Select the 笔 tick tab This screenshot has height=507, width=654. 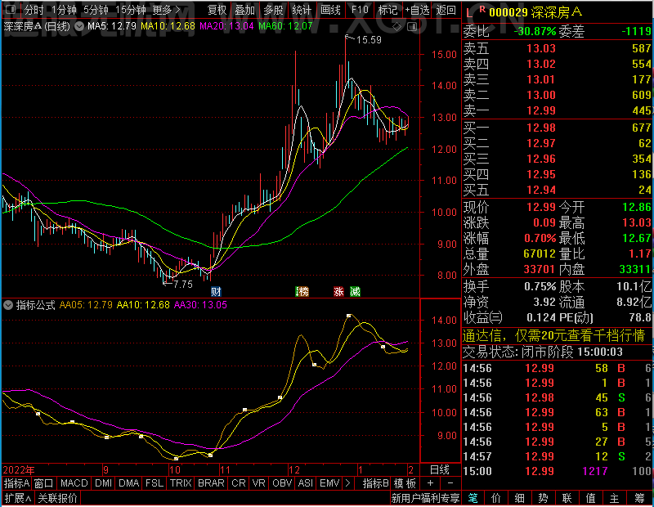click(x=473, y=498)
